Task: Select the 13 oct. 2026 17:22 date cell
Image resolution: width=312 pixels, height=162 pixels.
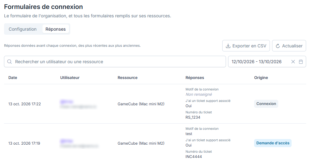Action: [24, 104]
